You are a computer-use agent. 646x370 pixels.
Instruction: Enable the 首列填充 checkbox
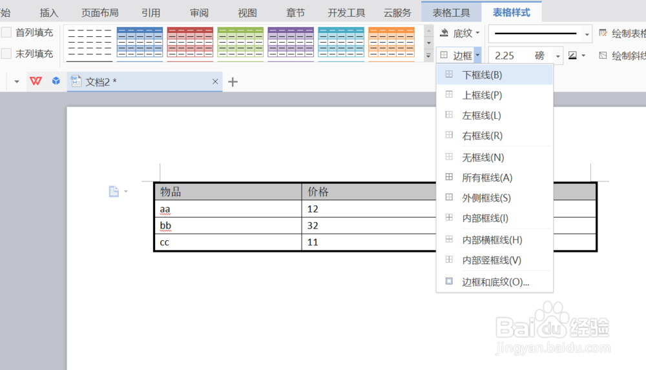[6, 32]
